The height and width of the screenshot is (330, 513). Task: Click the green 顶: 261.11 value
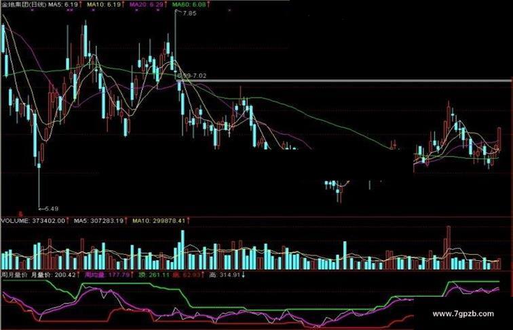(x=154, y=275)
